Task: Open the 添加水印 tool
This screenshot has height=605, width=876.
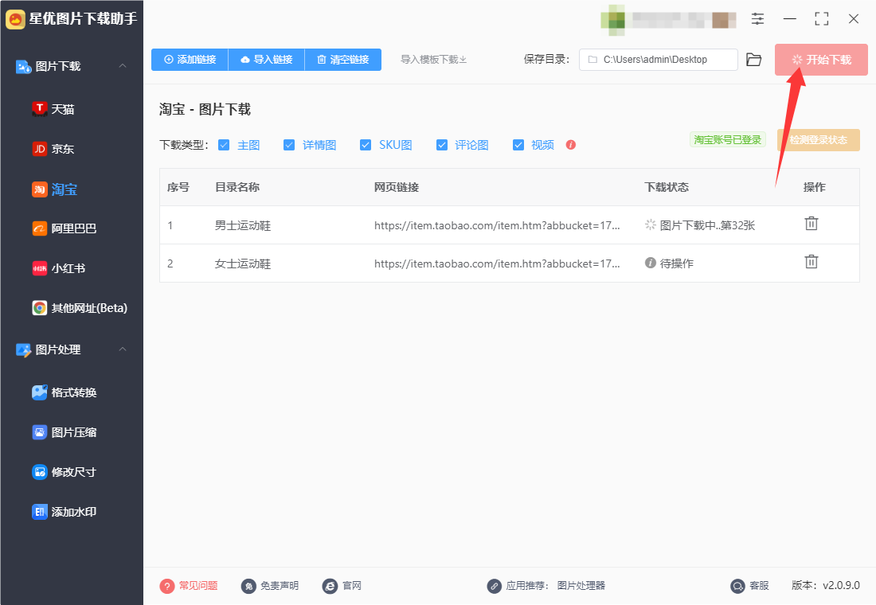Action: [x=65, y=512]
